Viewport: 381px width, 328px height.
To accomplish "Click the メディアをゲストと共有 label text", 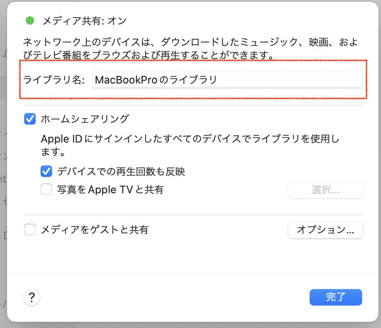I will coord(94,230).
